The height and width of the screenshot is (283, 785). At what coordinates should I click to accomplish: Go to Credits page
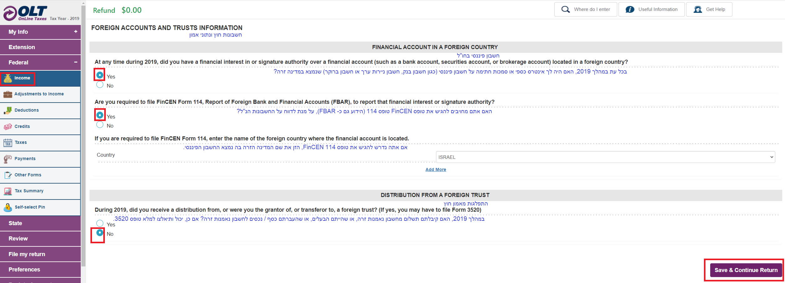(40, 127)
